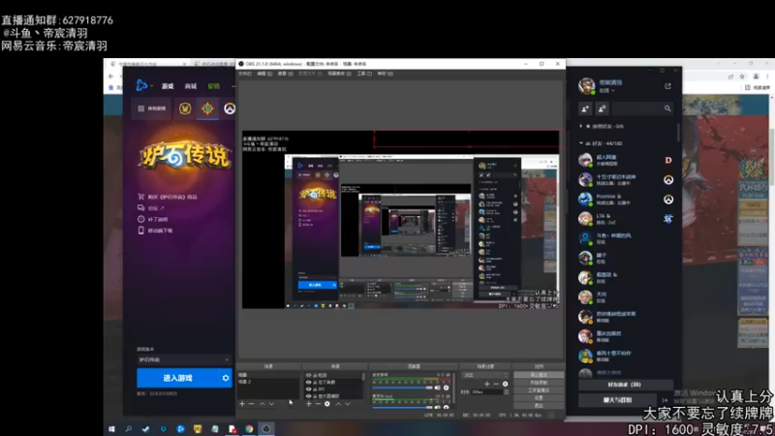
Task: Toggle visibility of second source eye icon
Action: point(308,382)
